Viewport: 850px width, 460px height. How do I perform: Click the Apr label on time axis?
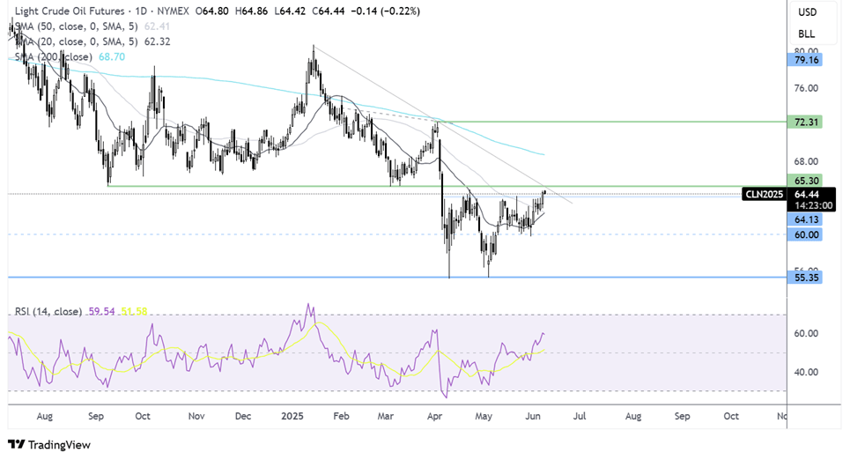pos(435,416)
